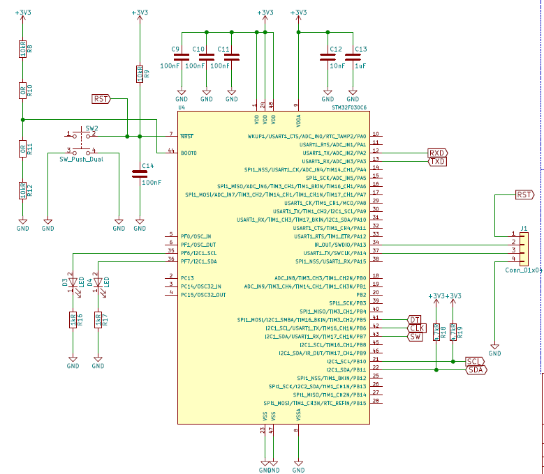Select RST label near switch SW2
544x474 pixels.
click(101, 99)
